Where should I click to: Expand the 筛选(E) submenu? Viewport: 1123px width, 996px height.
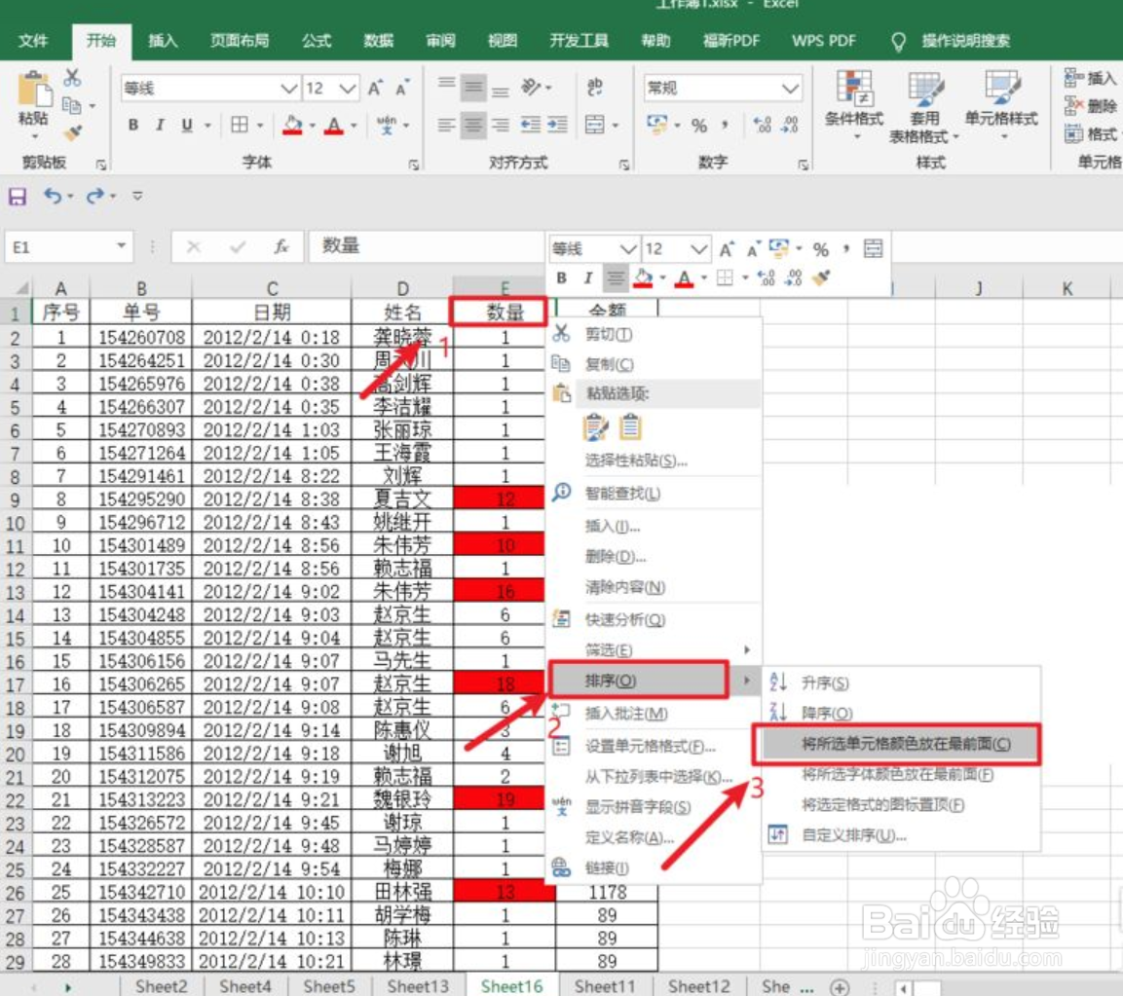pos(654,649)
